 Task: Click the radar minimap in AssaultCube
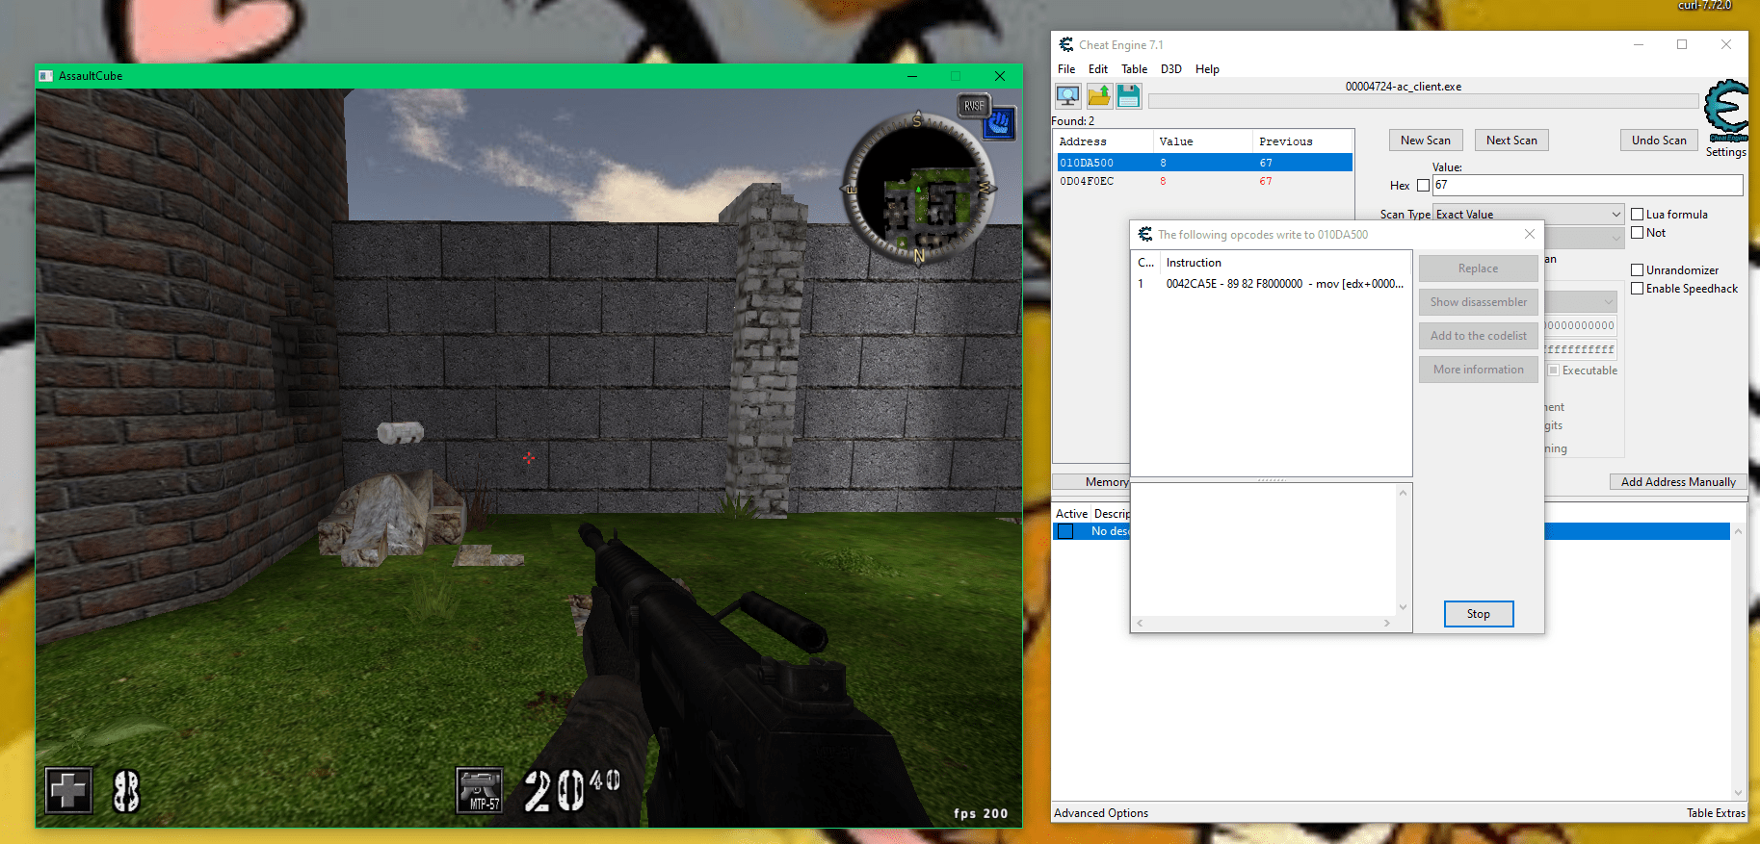918,190
